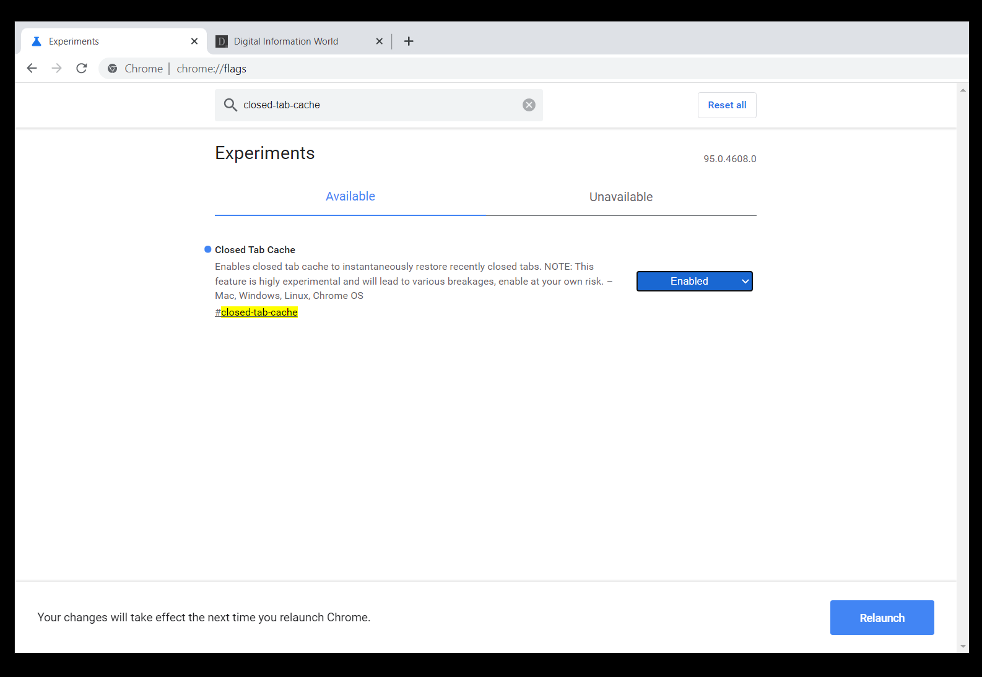Open the #closed-tab-cache anchor link
The image size is (982, 677).
tap(256, 313)
